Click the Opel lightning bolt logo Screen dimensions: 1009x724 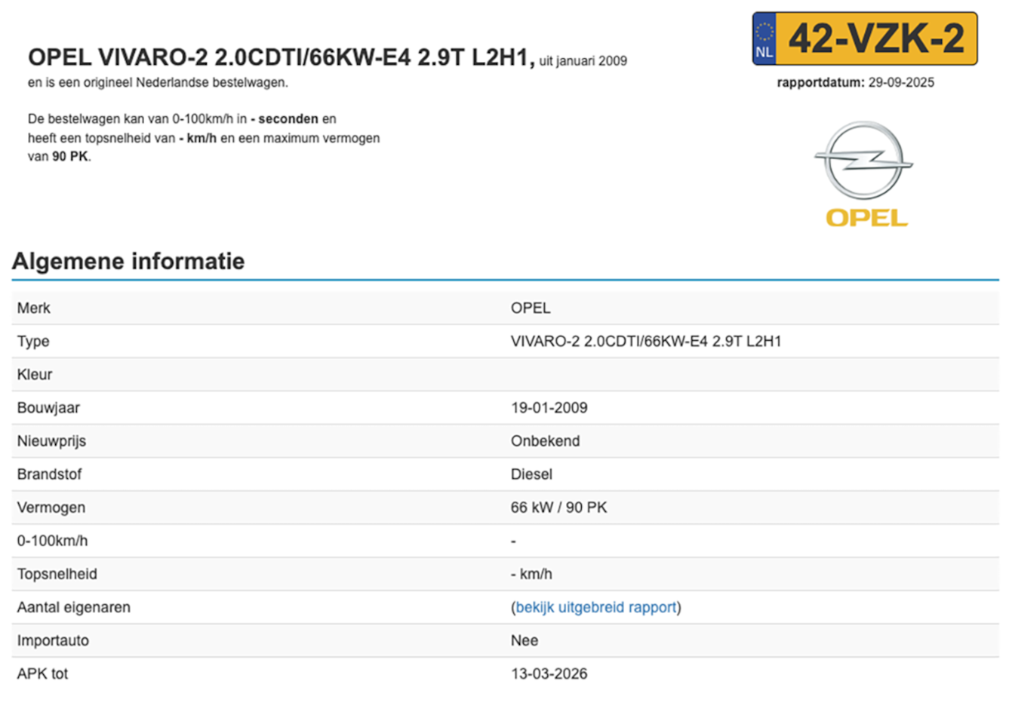click(863, 161)
